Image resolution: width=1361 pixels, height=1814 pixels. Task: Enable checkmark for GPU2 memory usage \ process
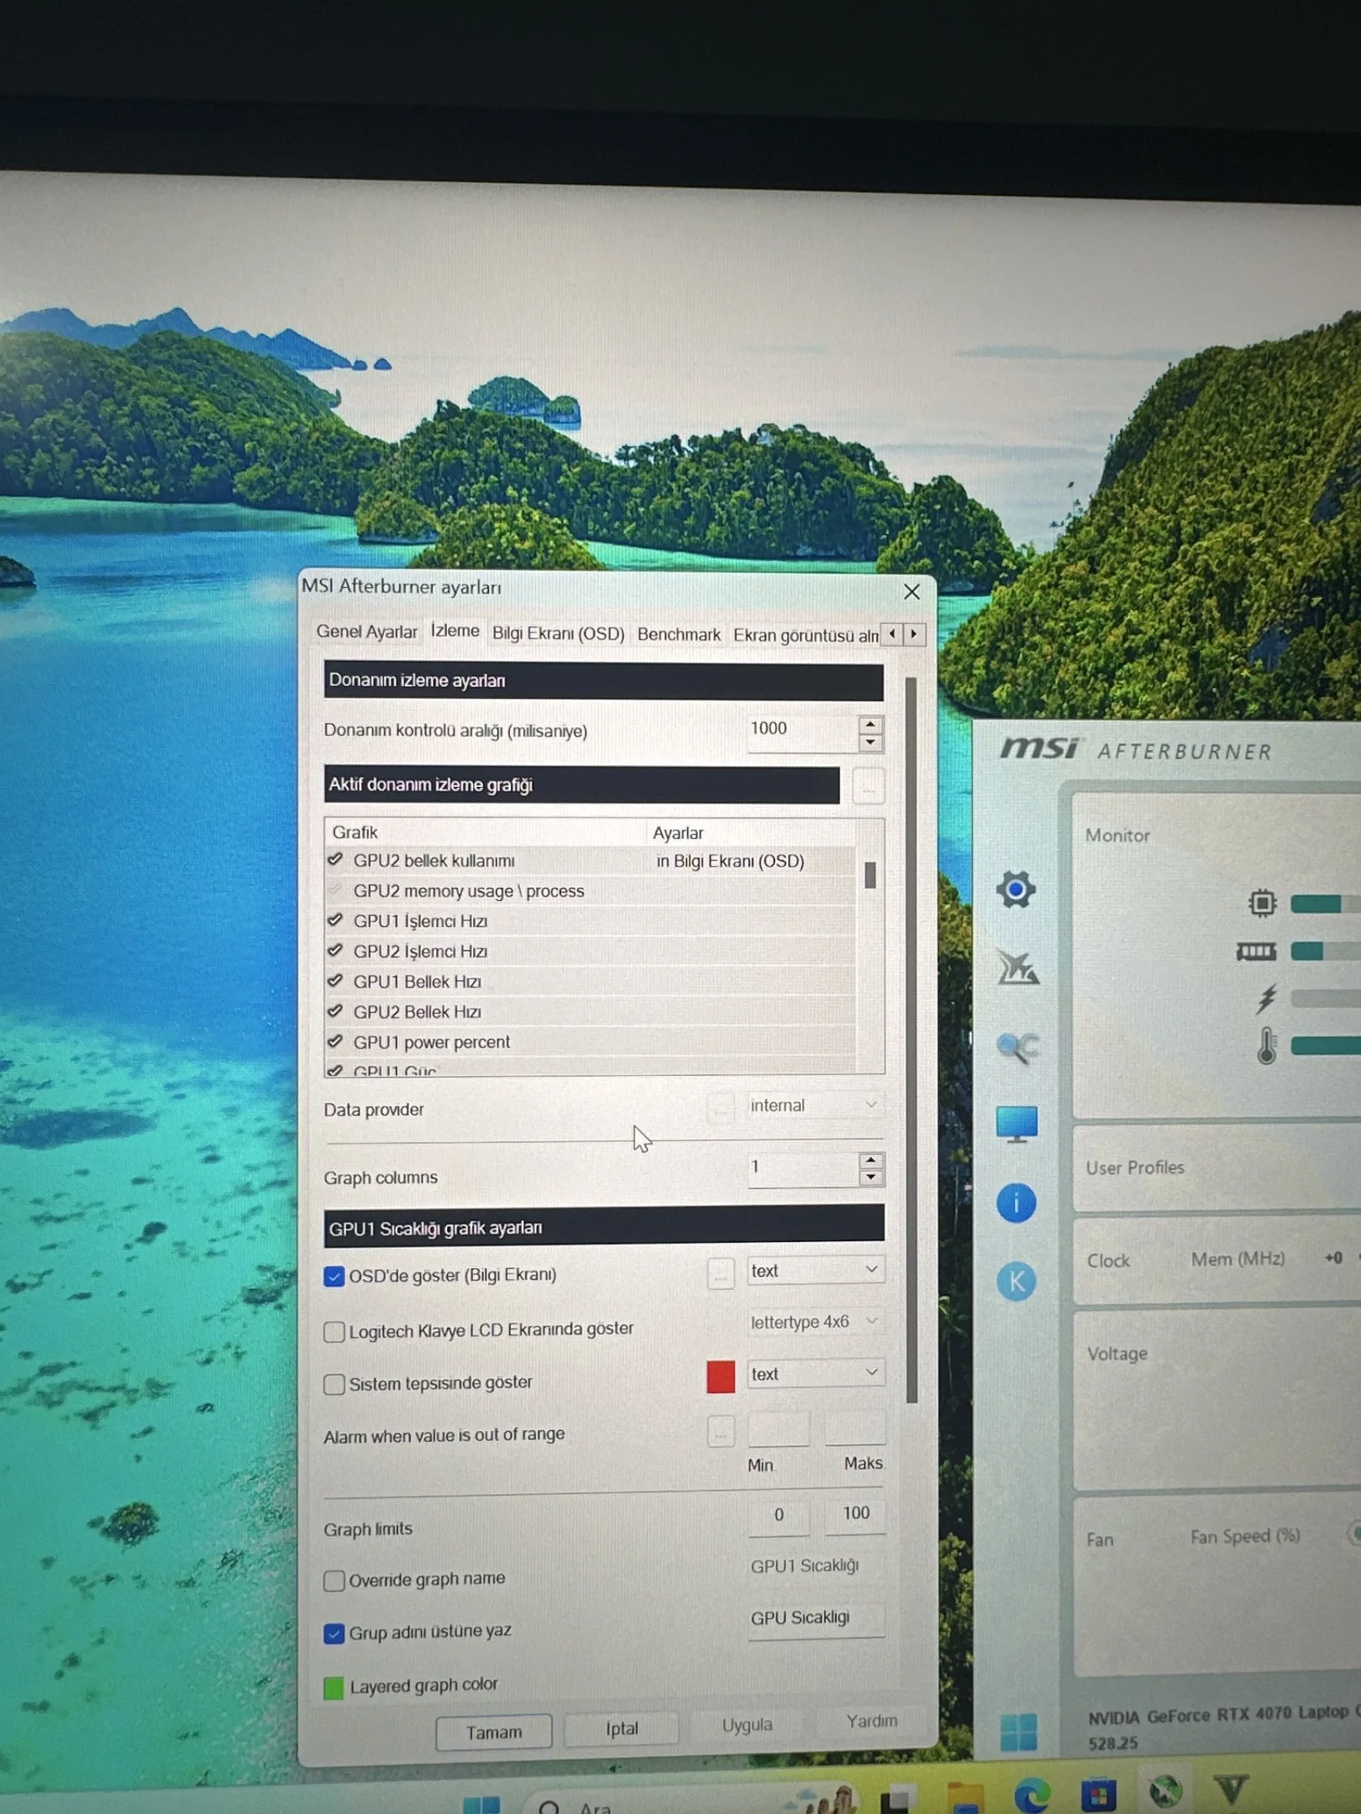pyautogui.click(x=335, y=890)
